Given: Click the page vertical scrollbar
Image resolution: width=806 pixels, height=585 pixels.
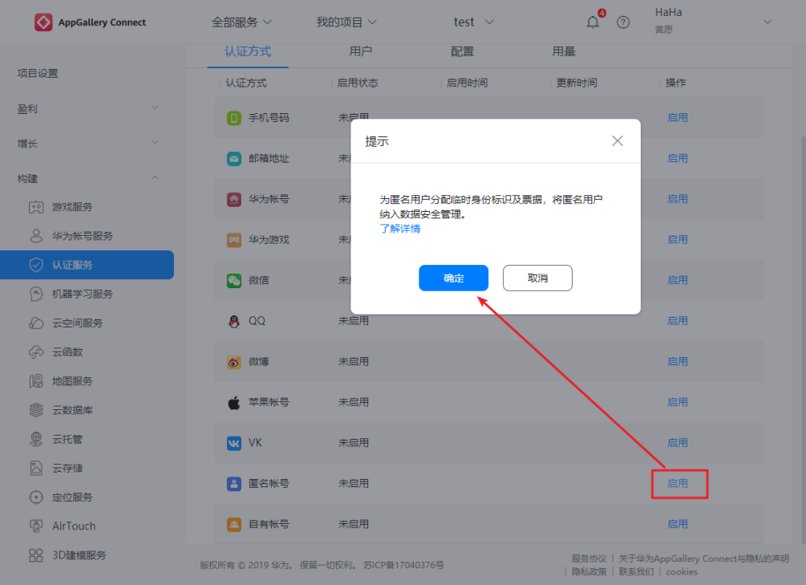Looking at the screenshot, I should 803,339.
